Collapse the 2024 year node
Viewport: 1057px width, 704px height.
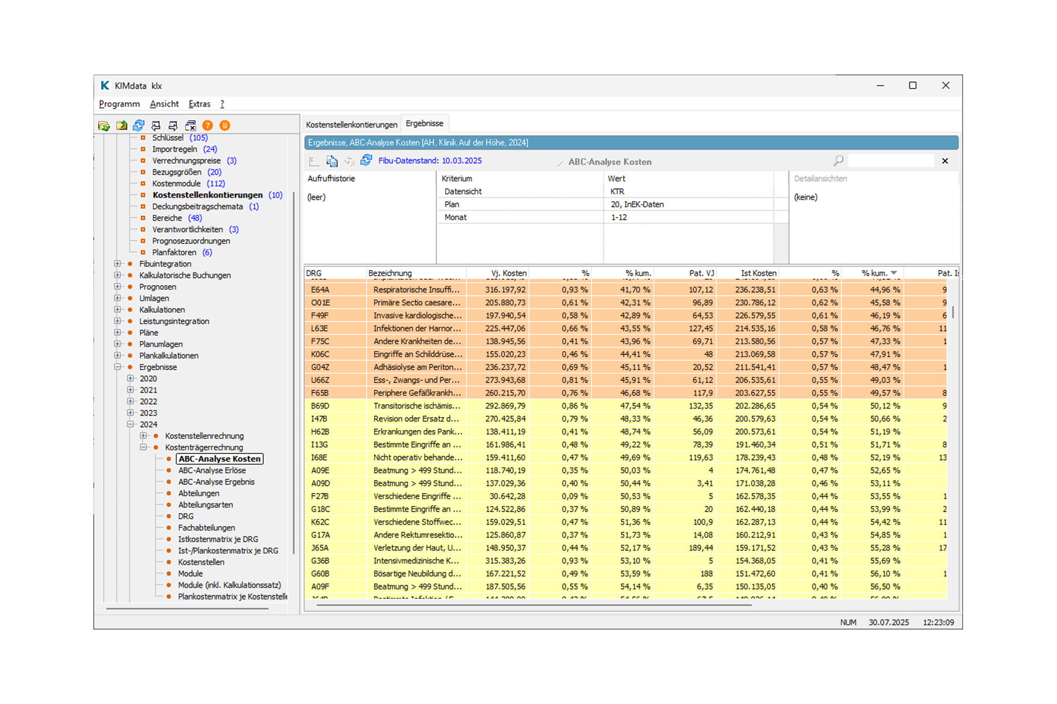click(x=130, y=424)
